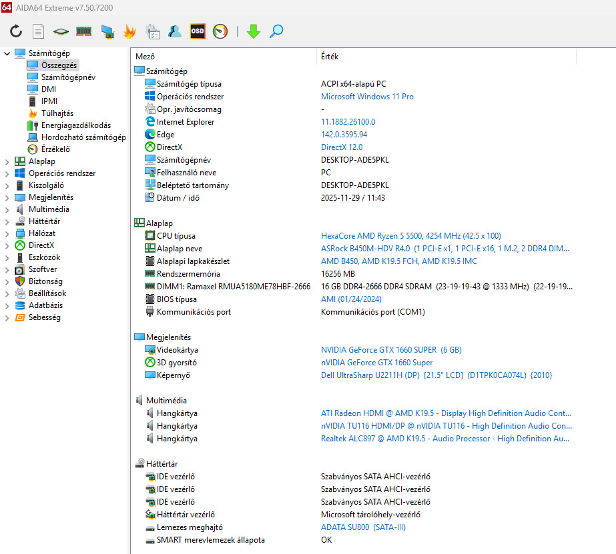Click the magnifier search toolbar icon
This screenshot has height=554, width=616.
(x=276, y=31)
